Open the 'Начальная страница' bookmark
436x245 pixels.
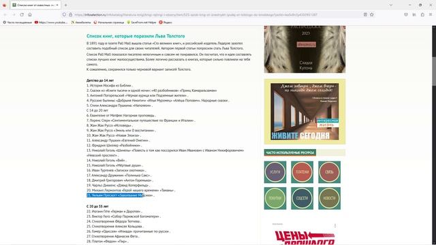tap(109, 22)
